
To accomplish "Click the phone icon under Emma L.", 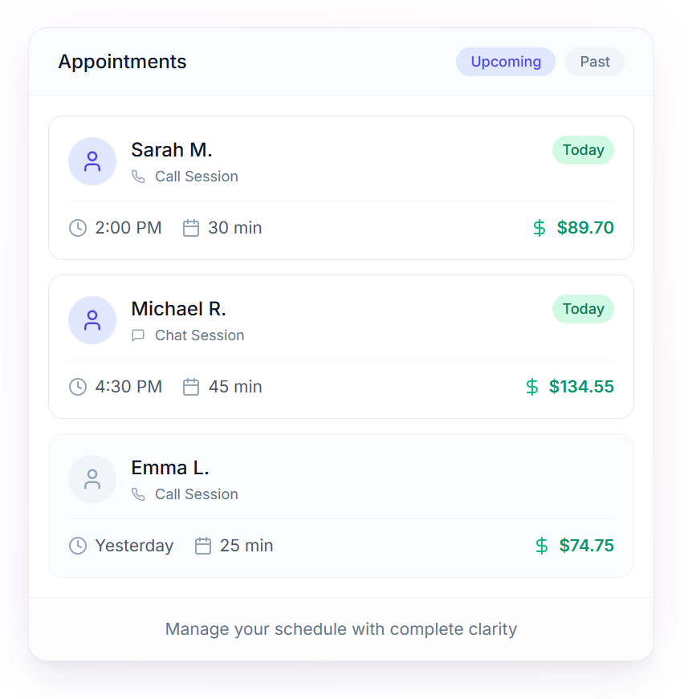I will click(138, 494).
